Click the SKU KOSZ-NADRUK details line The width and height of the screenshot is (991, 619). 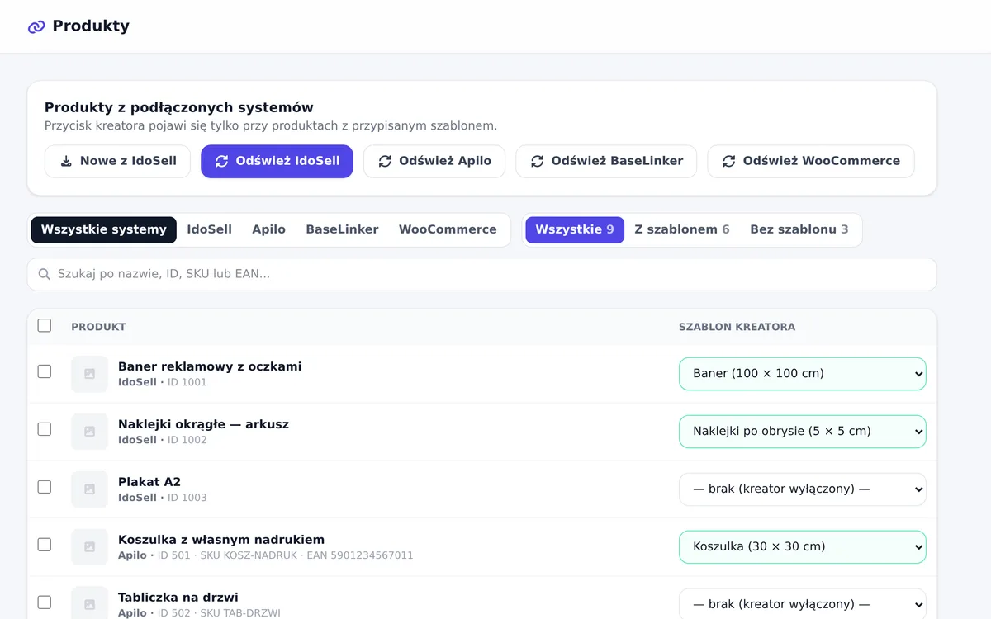coord(266,556)
